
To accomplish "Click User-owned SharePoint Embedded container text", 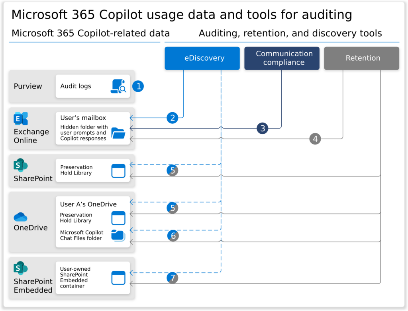I will coord(75,277).
